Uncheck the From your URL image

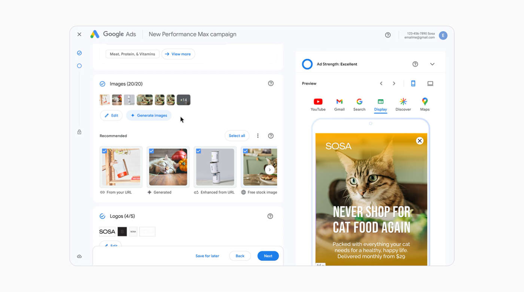[x=104, y=151]
